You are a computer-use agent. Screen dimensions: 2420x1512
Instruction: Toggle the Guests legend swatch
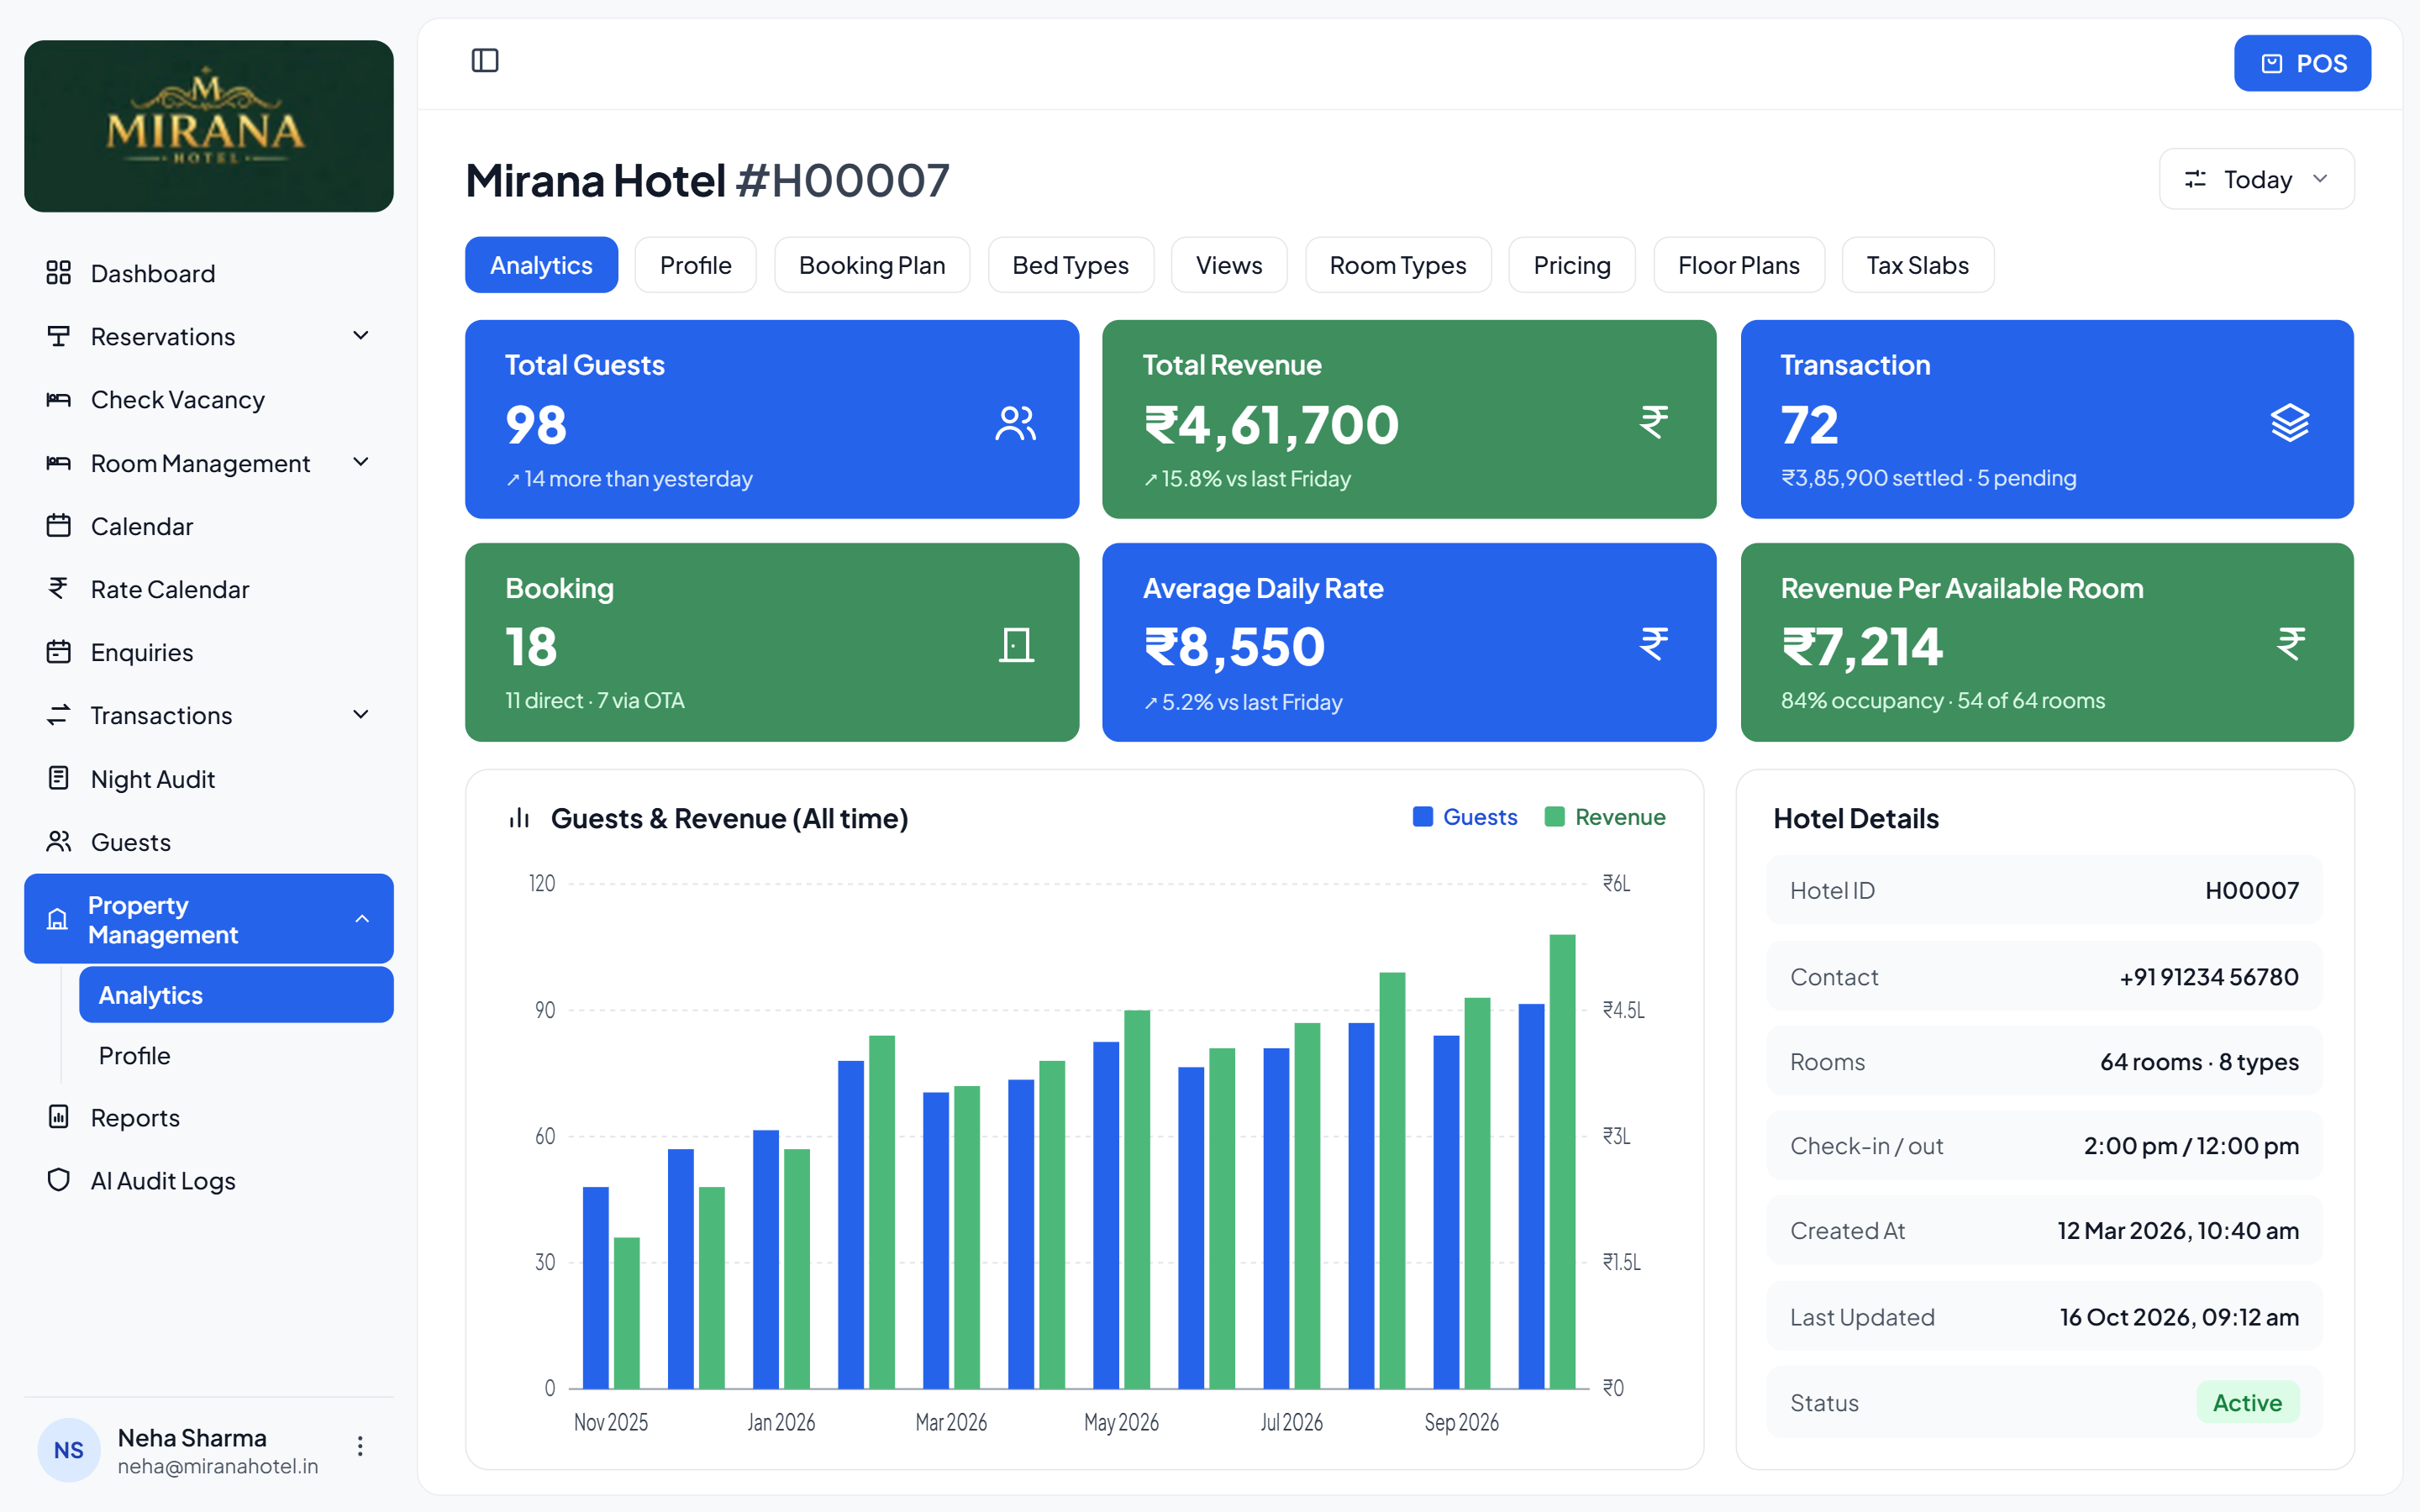[x=1422, y=817]
